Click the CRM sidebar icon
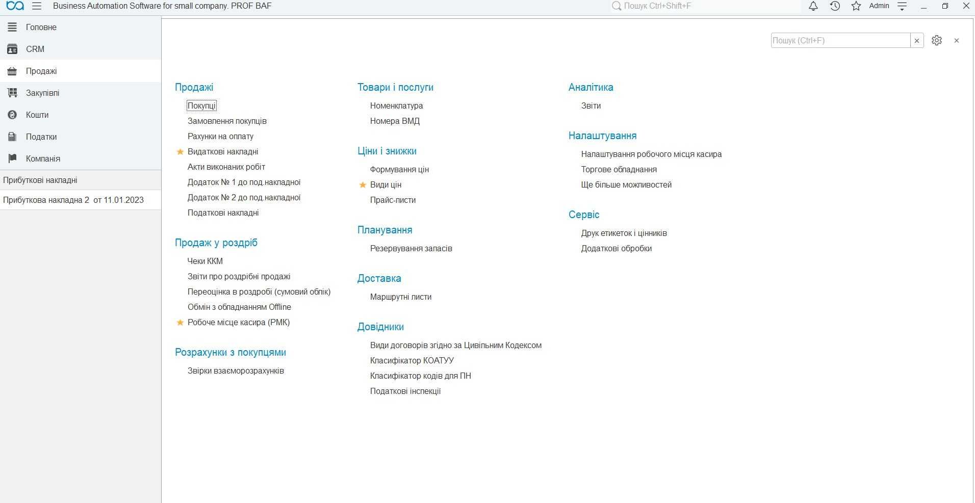The height and width of the screenshot is (503, 975). 12,49
